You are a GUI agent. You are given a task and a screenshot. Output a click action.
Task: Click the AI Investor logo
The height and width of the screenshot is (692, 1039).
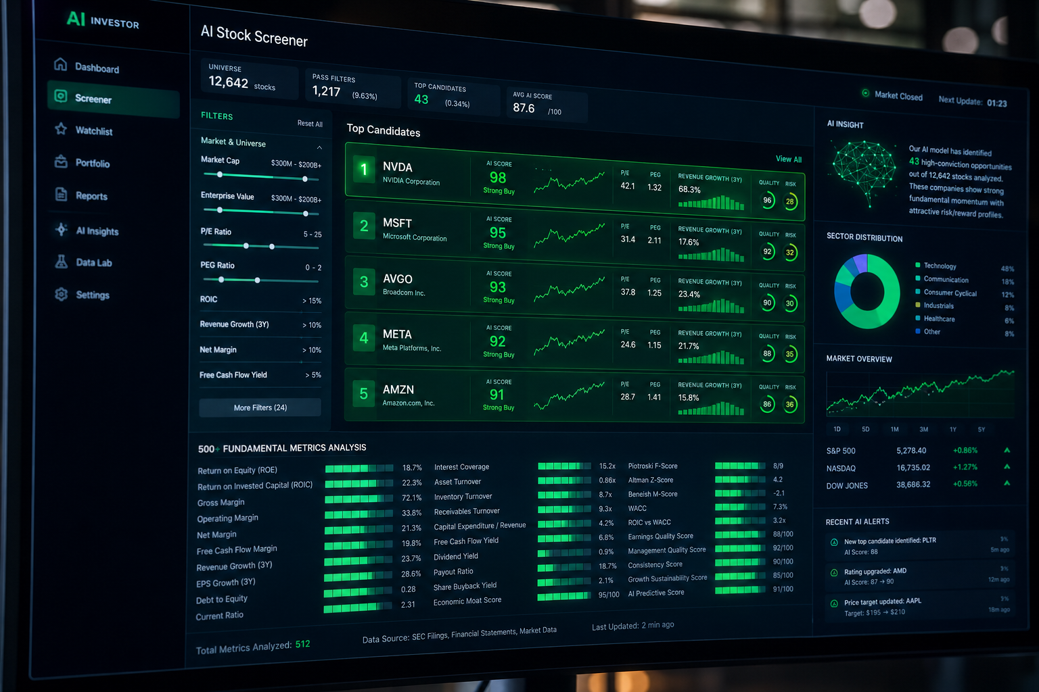click(x=103, y=20)
